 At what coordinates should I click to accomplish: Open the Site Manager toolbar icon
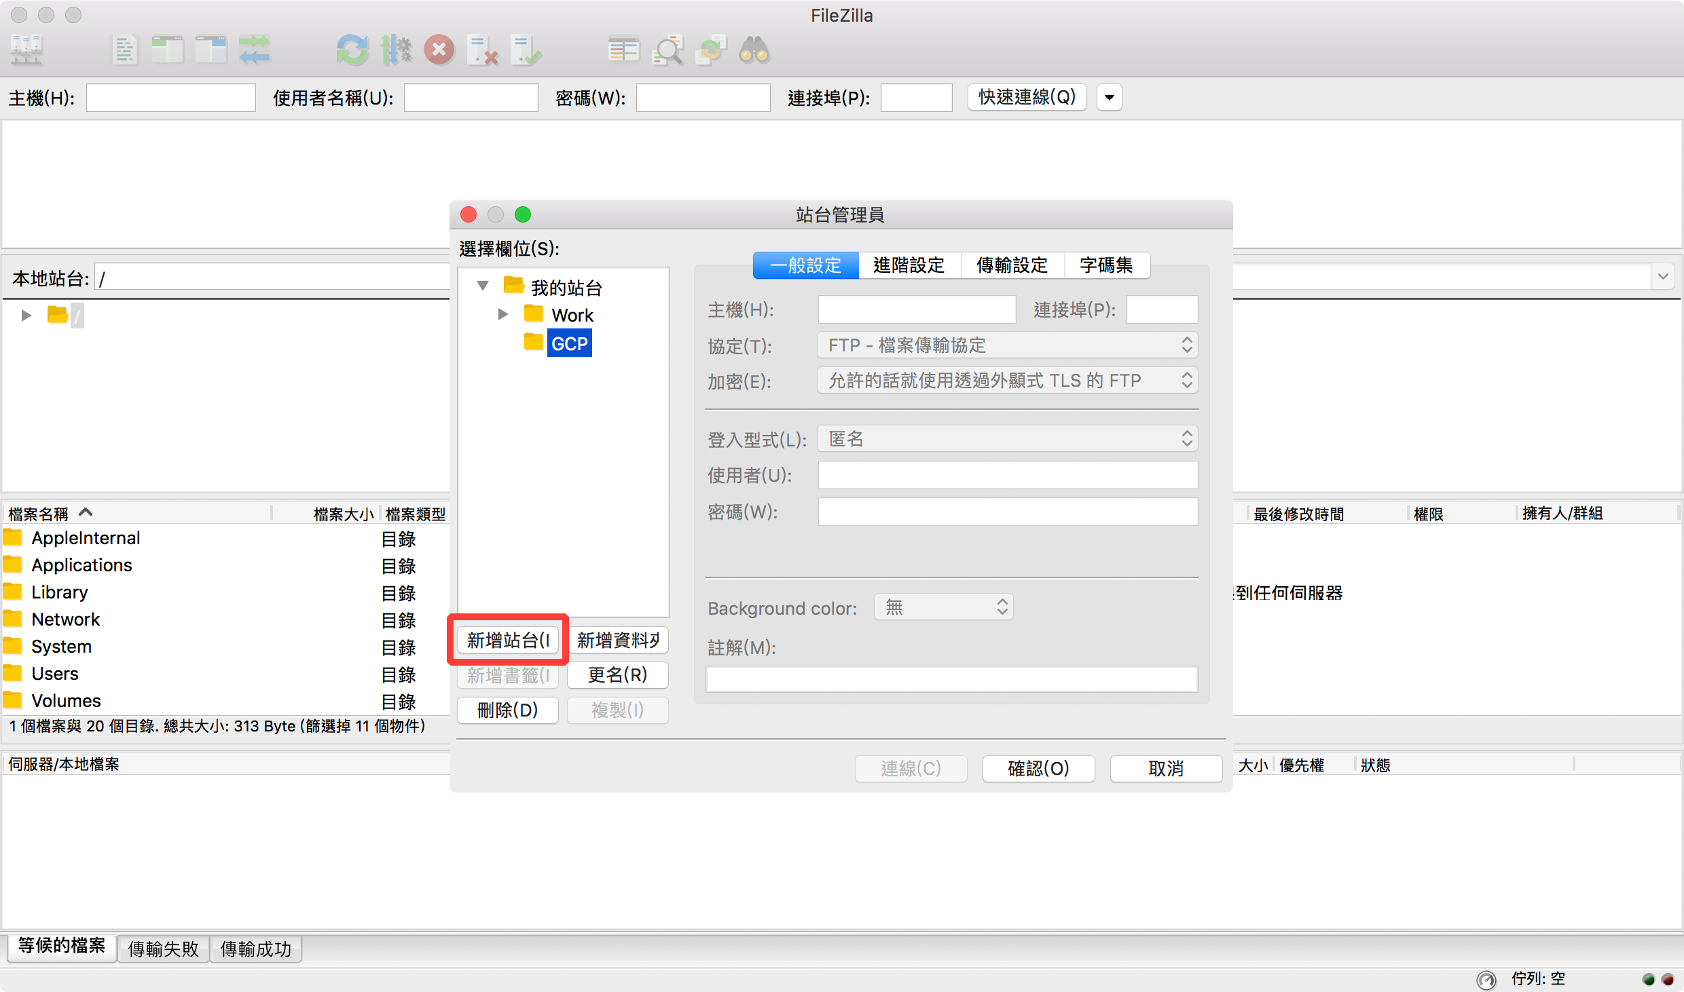coord(27,50)
